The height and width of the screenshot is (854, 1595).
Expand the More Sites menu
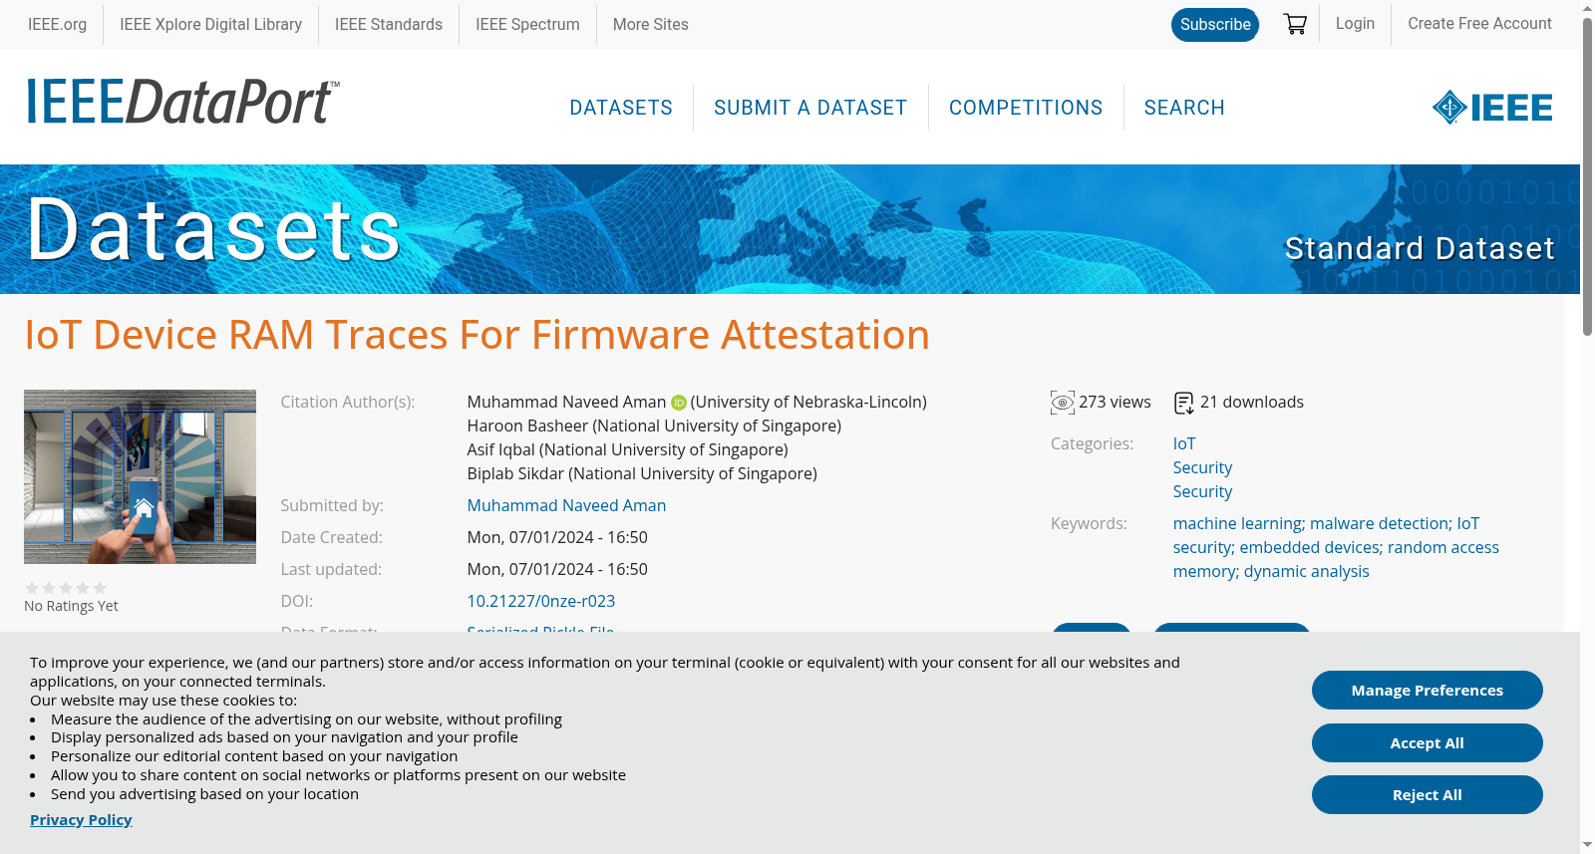coord(650,24)
